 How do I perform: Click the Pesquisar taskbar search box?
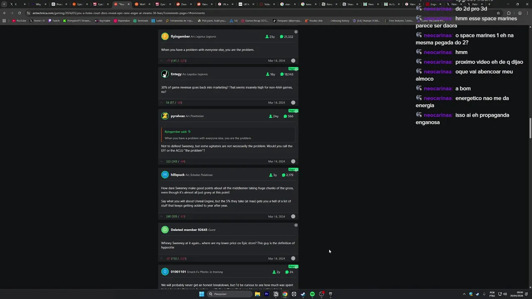230,294
